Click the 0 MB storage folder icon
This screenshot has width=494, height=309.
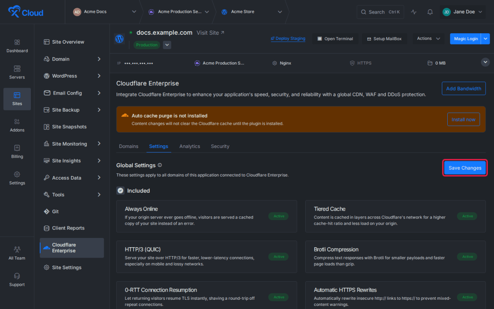tap(430, 63)
